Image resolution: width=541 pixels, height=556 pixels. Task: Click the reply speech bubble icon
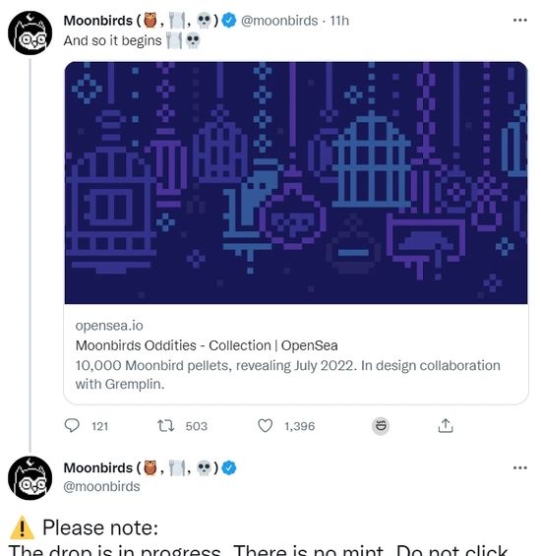coord(72,425)
